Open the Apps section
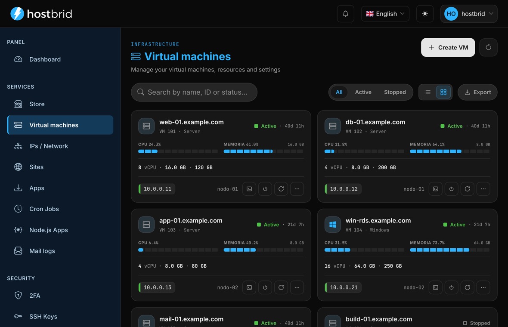The height and width of the screenshot is (327, 508). 60,188
